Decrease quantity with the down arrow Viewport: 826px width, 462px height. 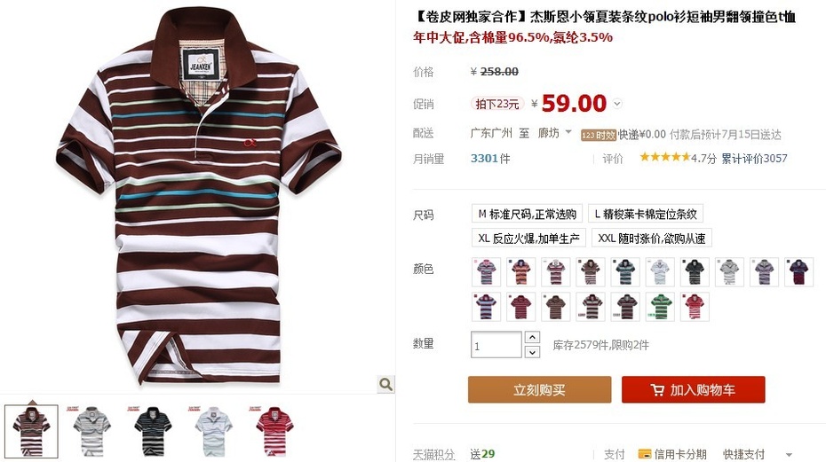click(x=533, y=352)
